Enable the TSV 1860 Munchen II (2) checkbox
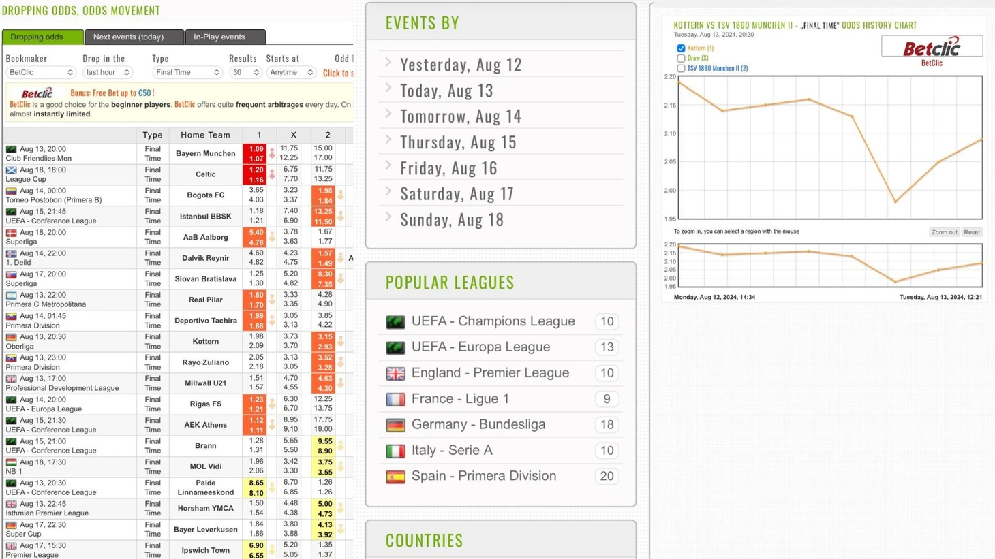The height and width of the screenshot is (559, 995). pyautogui.click(x=681, y=68)
